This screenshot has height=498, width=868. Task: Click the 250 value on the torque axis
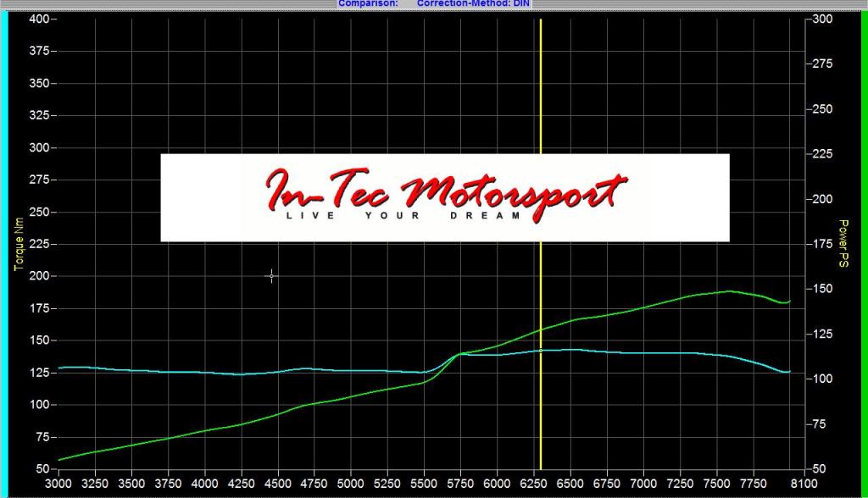[x=39, y=212]
